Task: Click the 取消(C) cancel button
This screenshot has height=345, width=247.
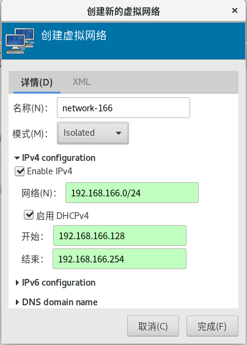Action: click(153, 326)
